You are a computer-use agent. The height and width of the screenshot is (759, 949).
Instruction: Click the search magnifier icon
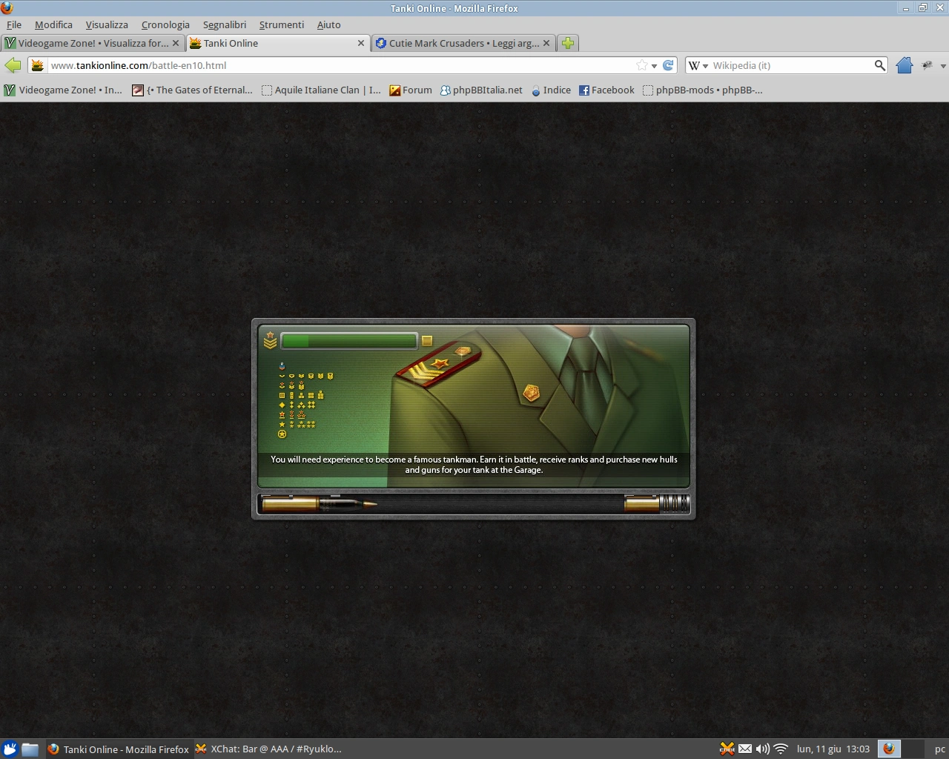[879, 65]
